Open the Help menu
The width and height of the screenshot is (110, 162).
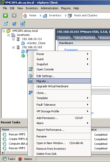click(76, 8)
